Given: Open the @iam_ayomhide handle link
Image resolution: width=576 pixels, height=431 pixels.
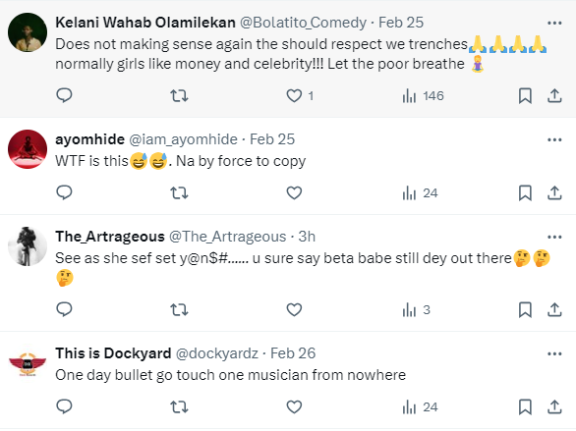Looking at the screenshot, I should tap(183, 139).
